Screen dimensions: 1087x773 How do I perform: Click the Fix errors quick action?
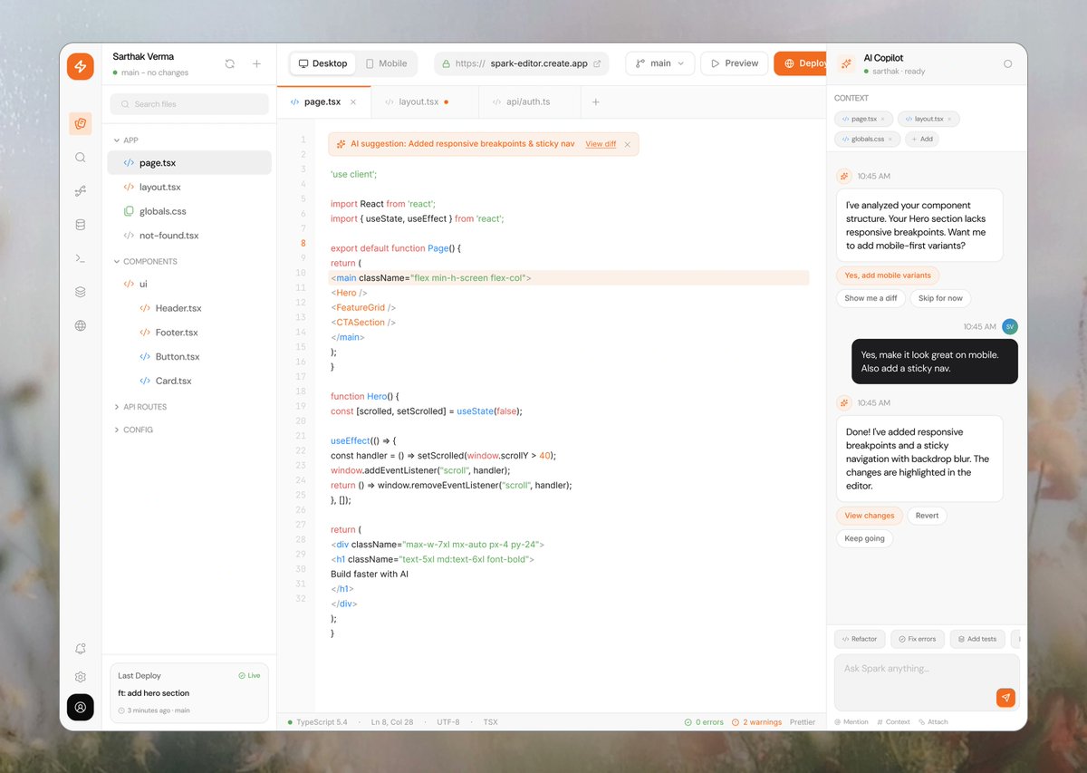pos(918,639)
